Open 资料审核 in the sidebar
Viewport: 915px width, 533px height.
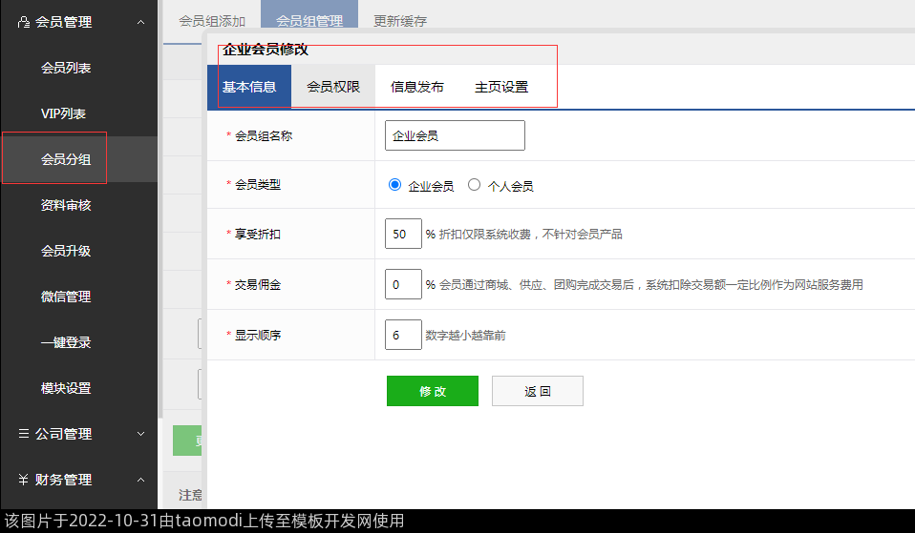(x=66, y=205)
